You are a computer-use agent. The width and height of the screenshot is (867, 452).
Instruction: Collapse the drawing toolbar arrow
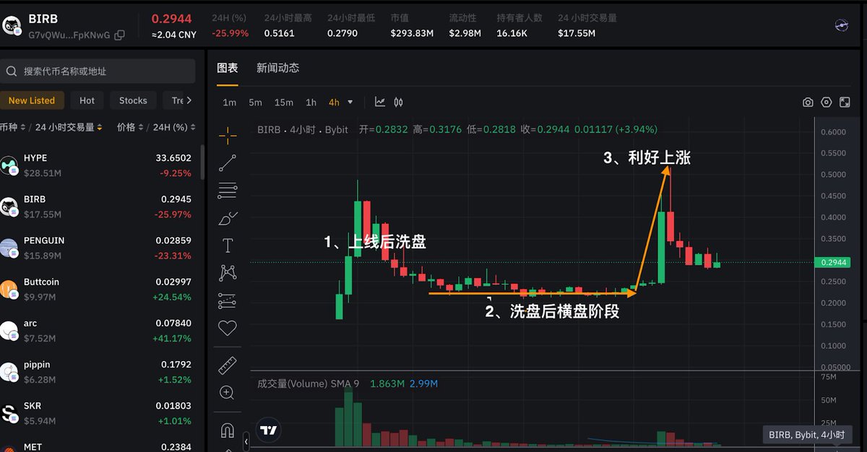(246, 440)
